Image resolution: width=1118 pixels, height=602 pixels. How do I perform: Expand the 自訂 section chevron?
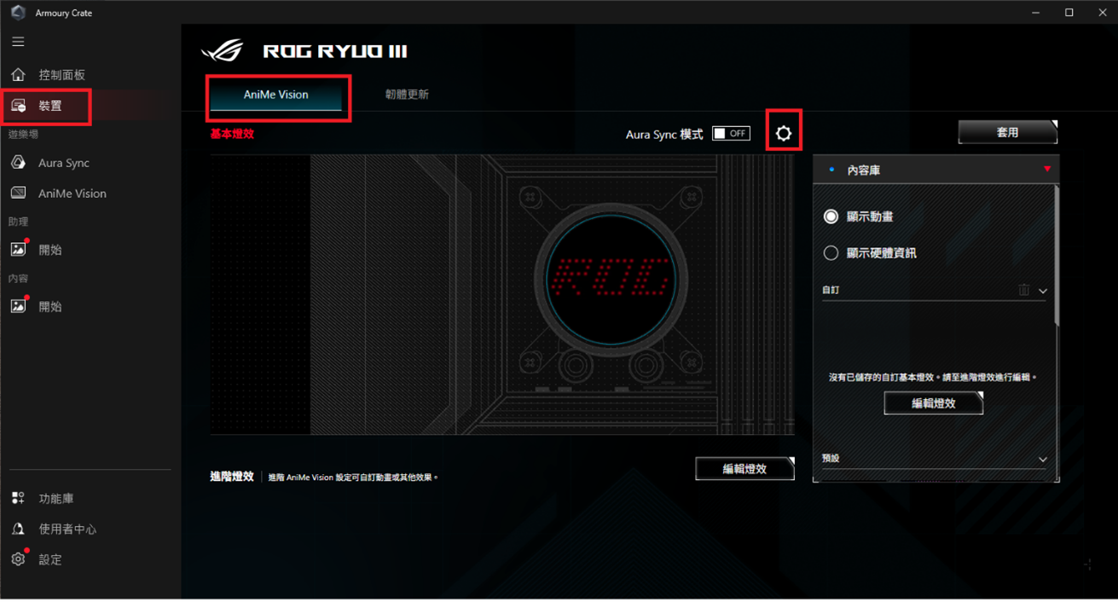point(1042,291)
